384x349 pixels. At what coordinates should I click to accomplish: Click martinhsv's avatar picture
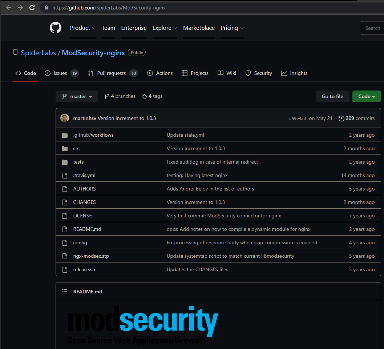[x=65, y=118]
